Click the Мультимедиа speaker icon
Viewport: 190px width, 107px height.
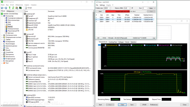pyautogui.click(x=4, y=44)
